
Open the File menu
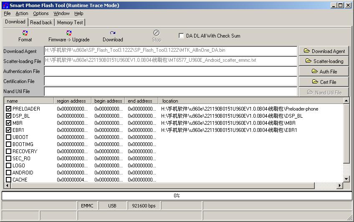pos(7,13)
